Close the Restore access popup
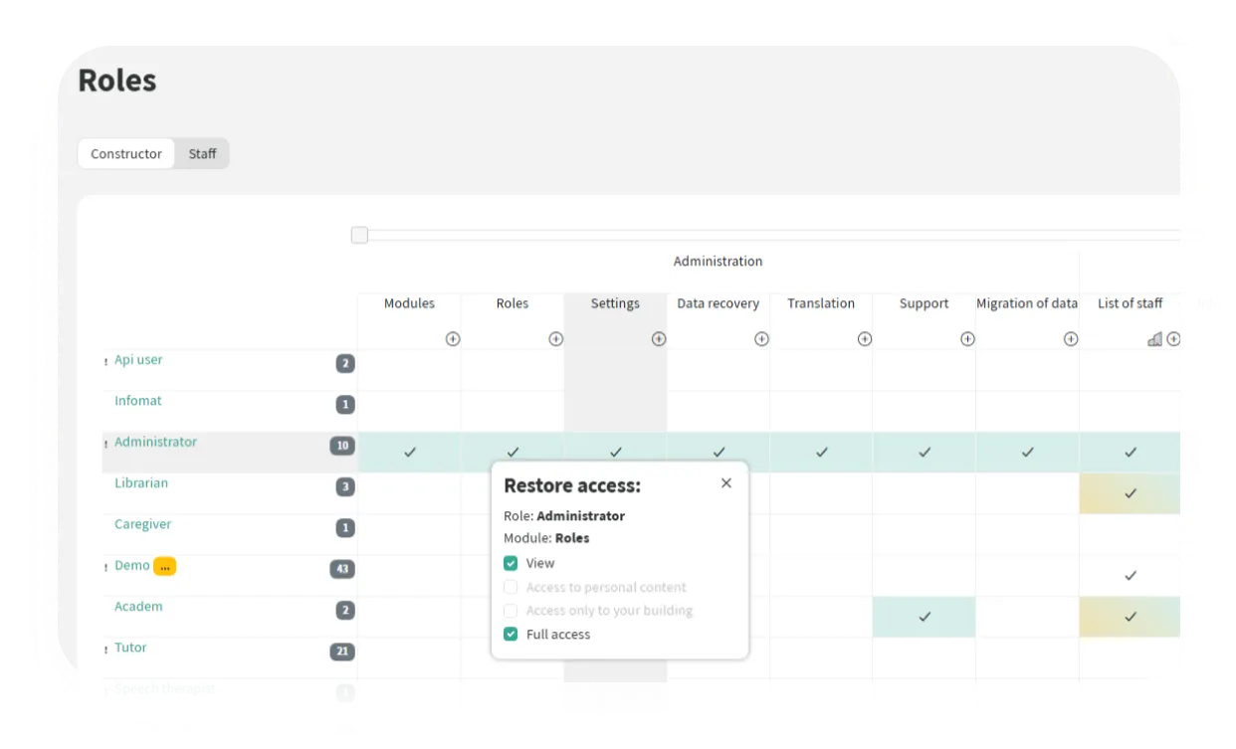The height and width of the screenshot is (749, 1236). tap(725, 482)
